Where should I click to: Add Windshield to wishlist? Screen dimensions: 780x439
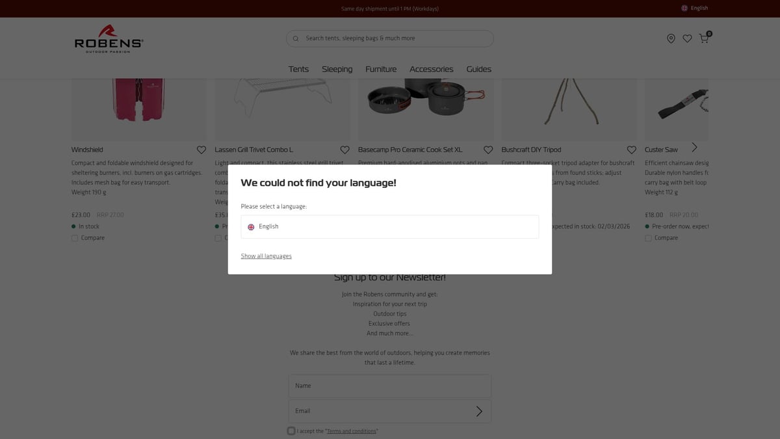click(201, 150)
